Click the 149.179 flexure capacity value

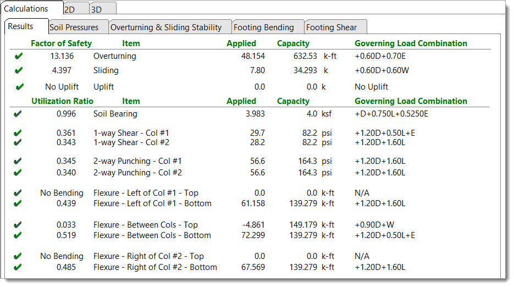303,225
